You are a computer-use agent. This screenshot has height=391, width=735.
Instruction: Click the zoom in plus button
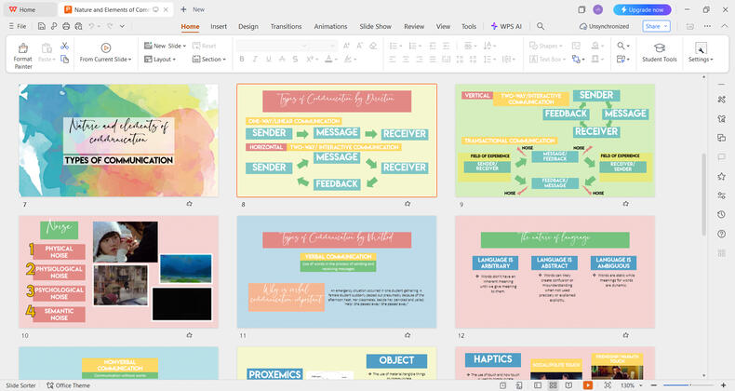pos(723,385)
